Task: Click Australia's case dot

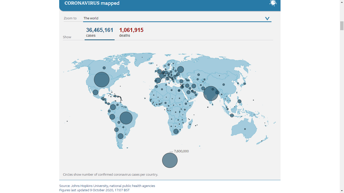Action: pyautogui.click(x=245, y=129)
